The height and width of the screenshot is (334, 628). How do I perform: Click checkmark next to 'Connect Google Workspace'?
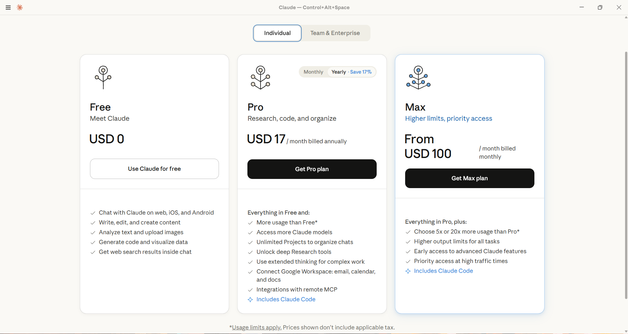pos(250,272)
